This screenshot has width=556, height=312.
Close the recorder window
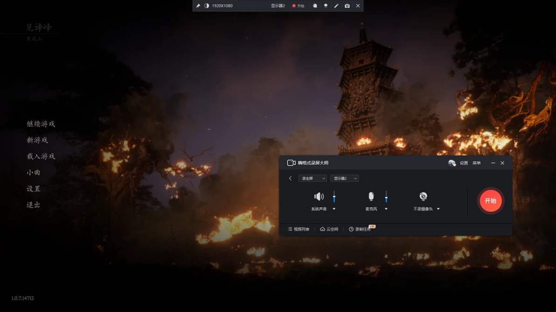[502, 163]
